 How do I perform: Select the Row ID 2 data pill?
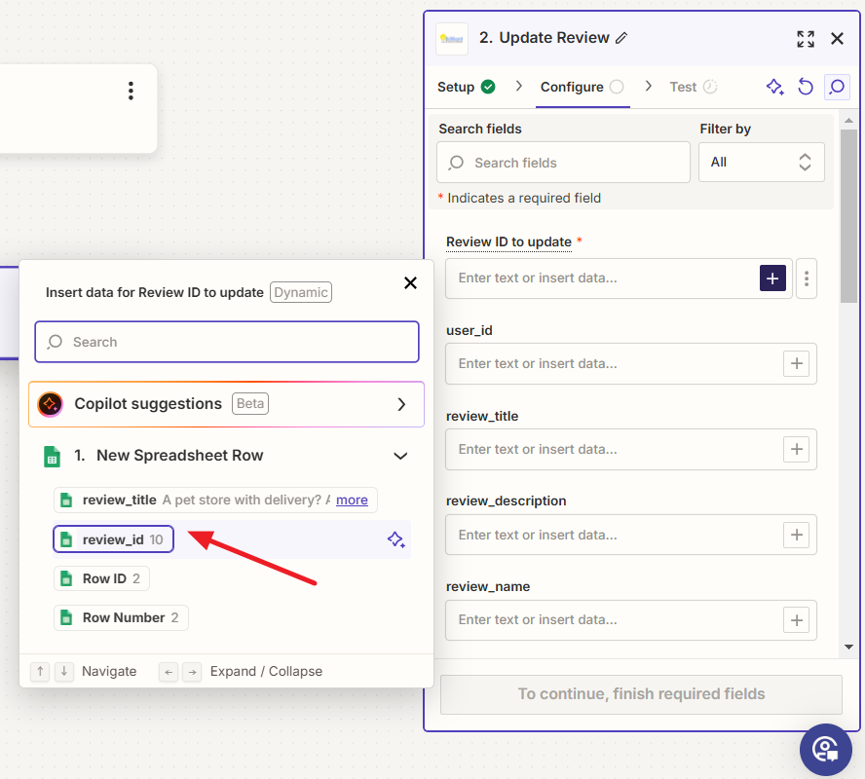click(x=101, y=578)
